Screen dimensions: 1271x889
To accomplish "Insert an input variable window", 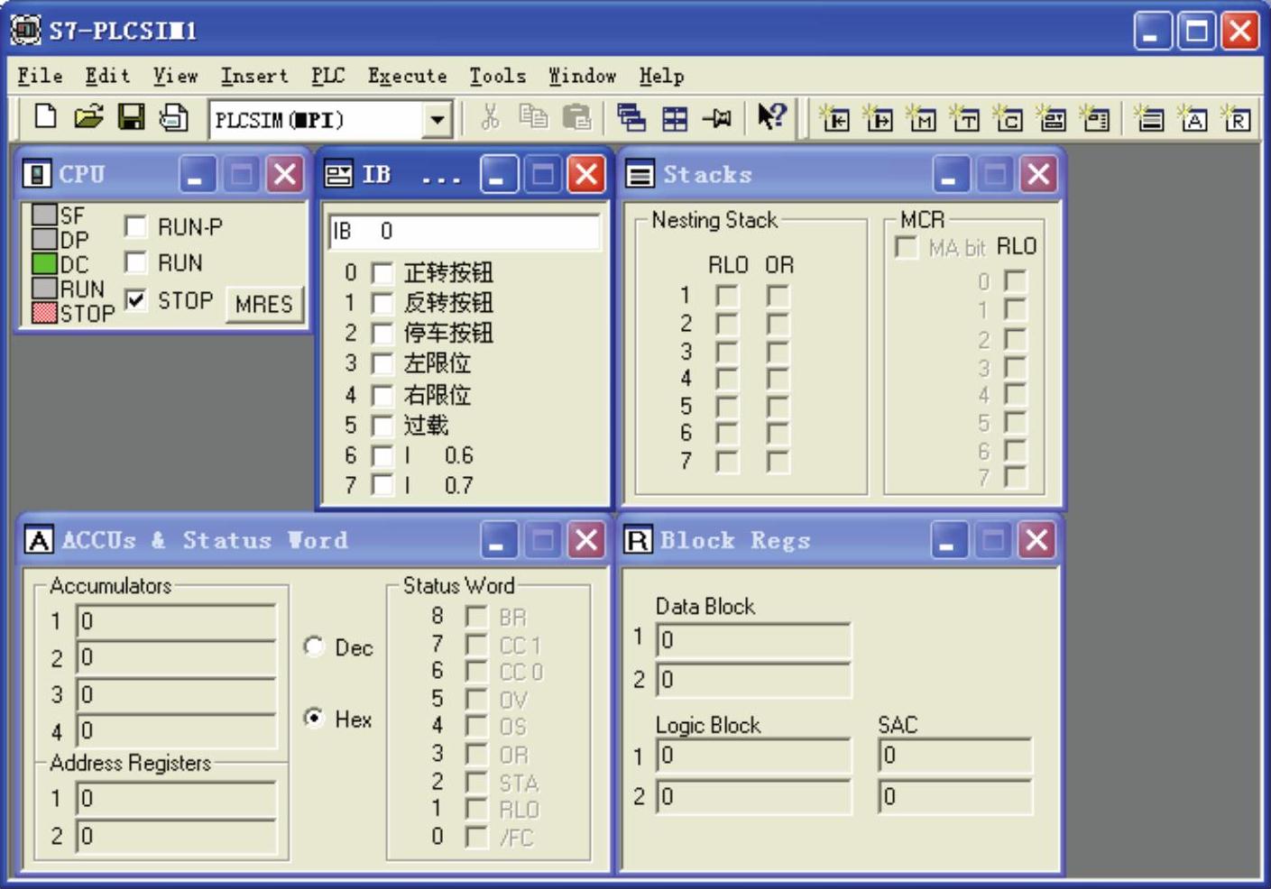I will pos(834,118).
